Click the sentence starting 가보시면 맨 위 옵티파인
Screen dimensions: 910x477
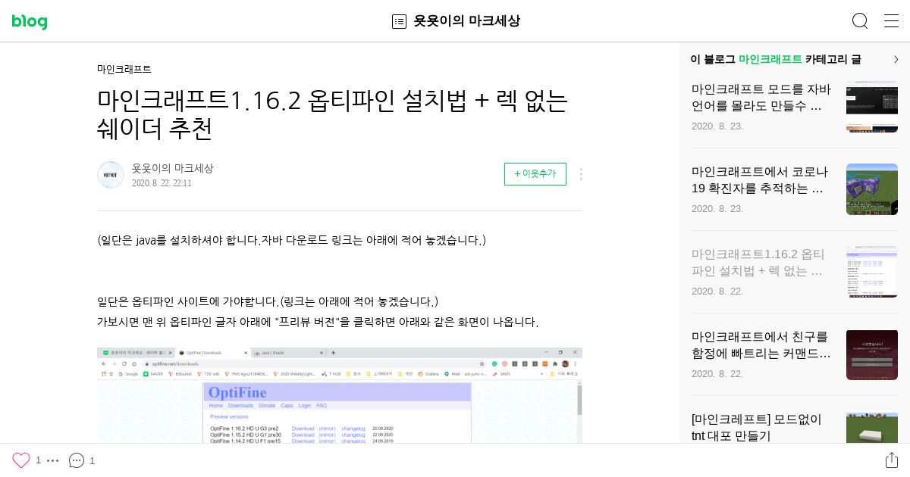pyautogui.click(x=318, y=322)
